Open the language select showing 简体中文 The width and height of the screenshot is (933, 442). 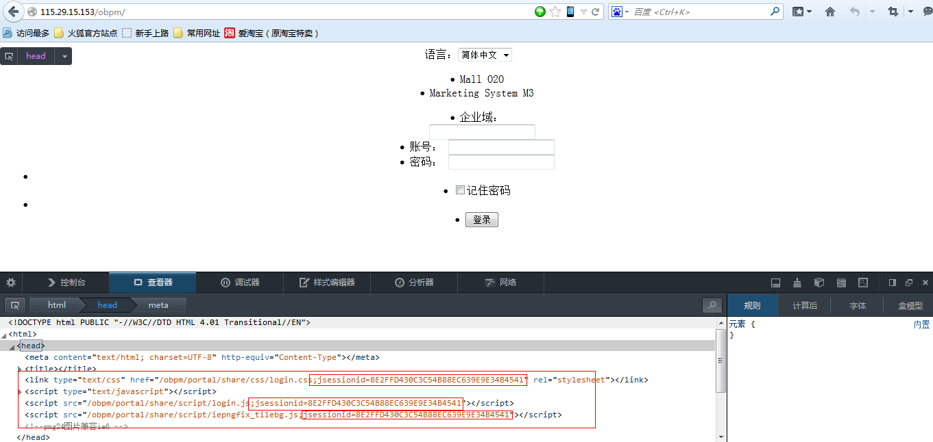point(485,55)
